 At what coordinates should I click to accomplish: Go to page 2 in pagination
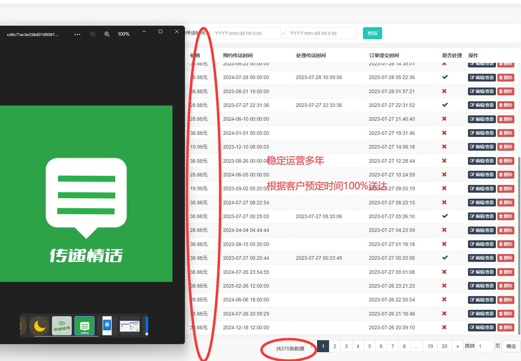(x=335, y=346)
